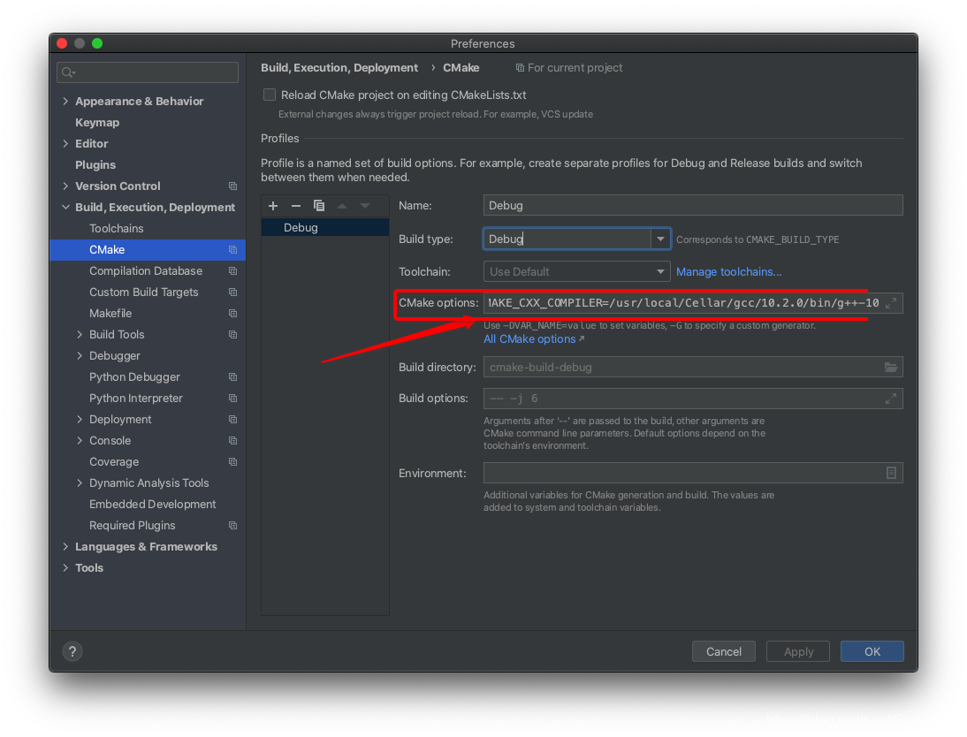
Task: Click the help question mark button
Action: 72,651
